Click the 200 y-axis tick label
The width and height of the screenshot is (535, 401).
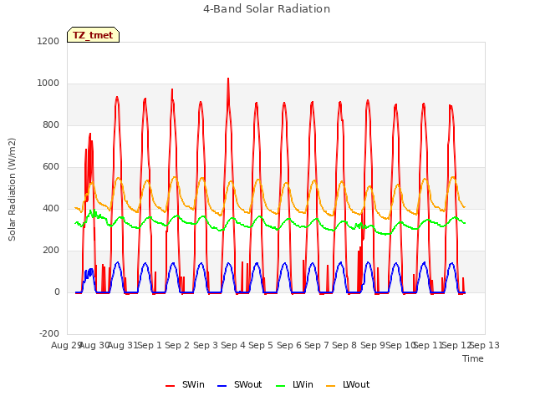click(x=51, y=251)
